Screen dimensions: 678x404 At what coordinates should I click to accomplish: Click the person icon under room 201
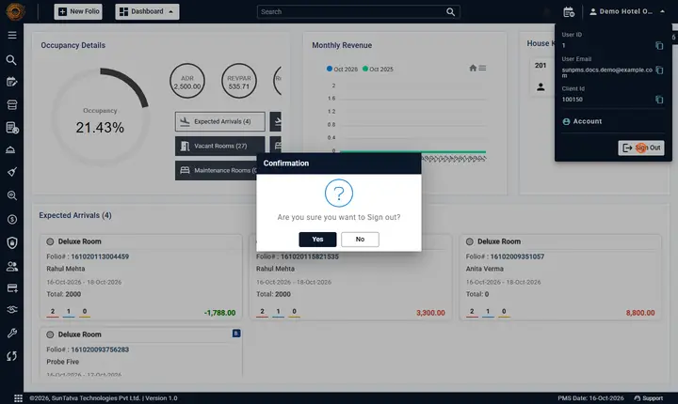tap(541, 86)
